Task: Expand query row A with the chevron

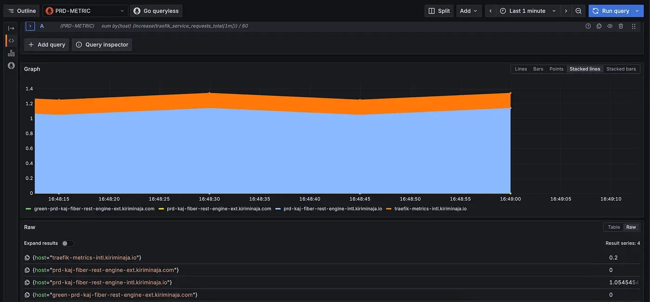Action: tap(30, 26)
